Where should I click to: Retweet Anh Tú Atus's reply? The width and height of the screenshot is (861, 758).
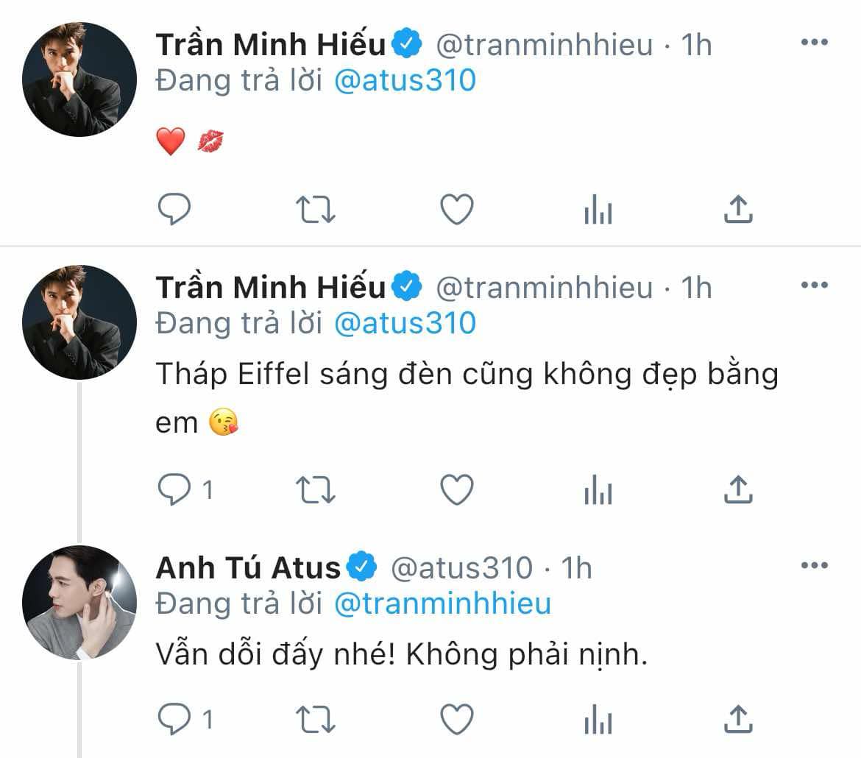click(x=315, y=720)
